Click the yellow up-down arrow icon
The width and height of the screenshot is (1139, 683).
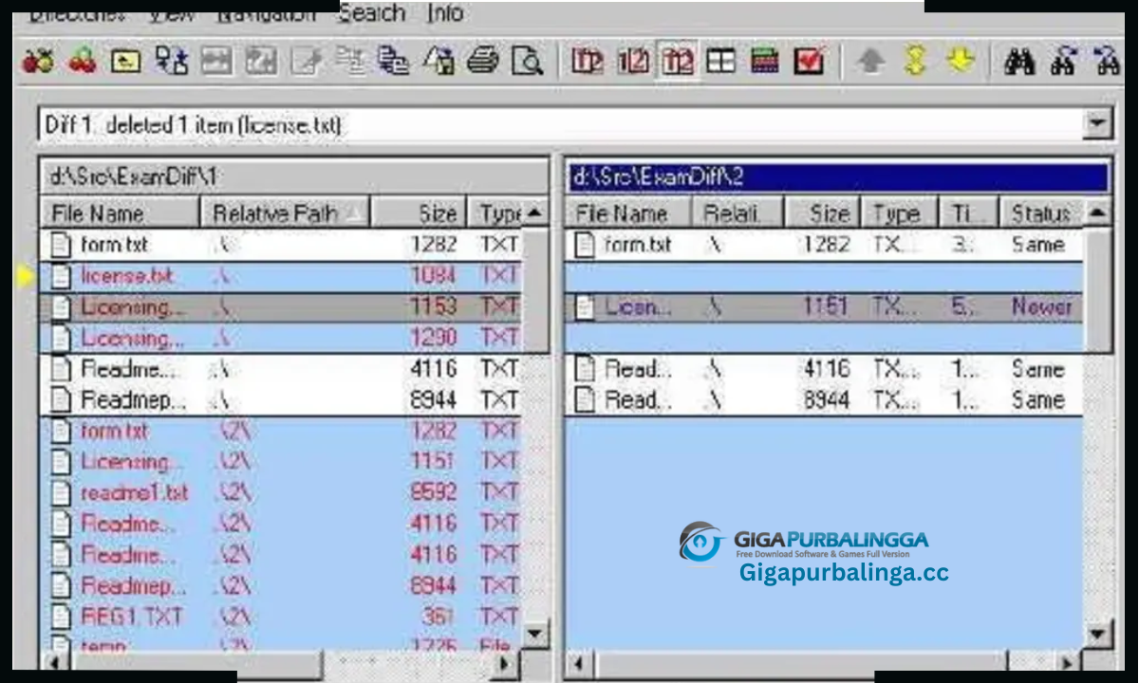point(915,62)
